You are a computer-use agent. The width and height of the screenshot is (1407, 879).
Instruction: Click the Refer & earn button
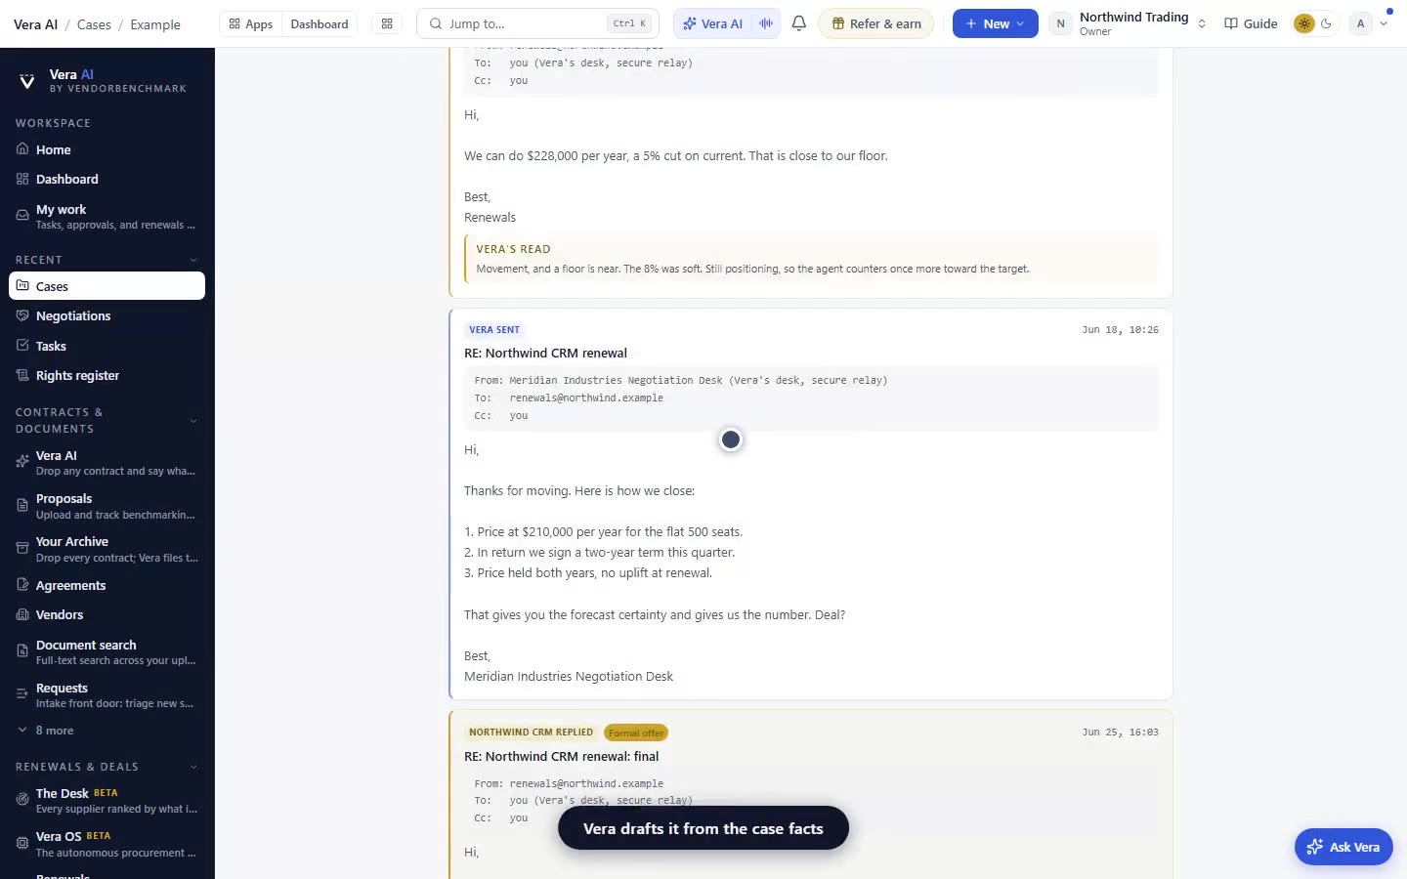tap(875, 23)
